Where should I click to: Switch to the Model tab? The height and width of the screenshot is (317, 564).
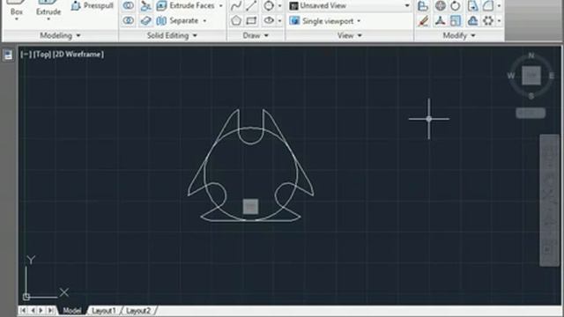pyautogui.click(x=72, y=311)
